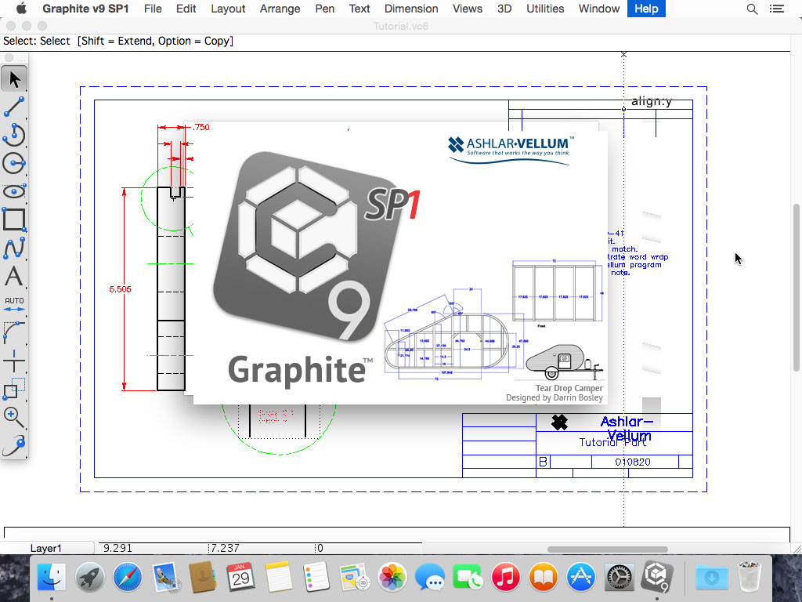The image size is (802, 602).
Task: Open the App Store Dock icon
Action: (x=581, y=577)
